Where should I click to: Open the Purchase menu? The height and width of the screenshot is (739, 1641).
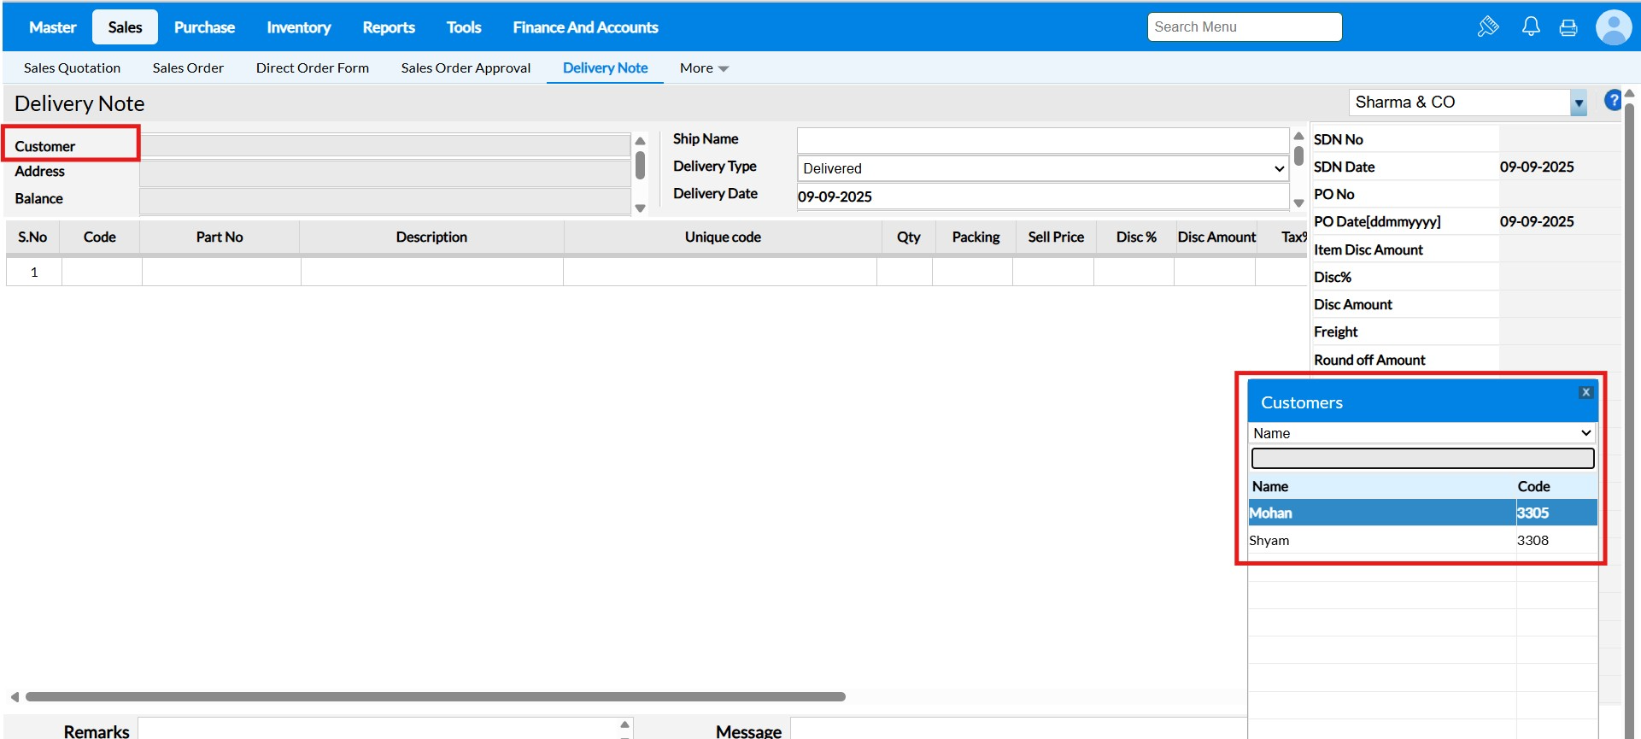204,27
